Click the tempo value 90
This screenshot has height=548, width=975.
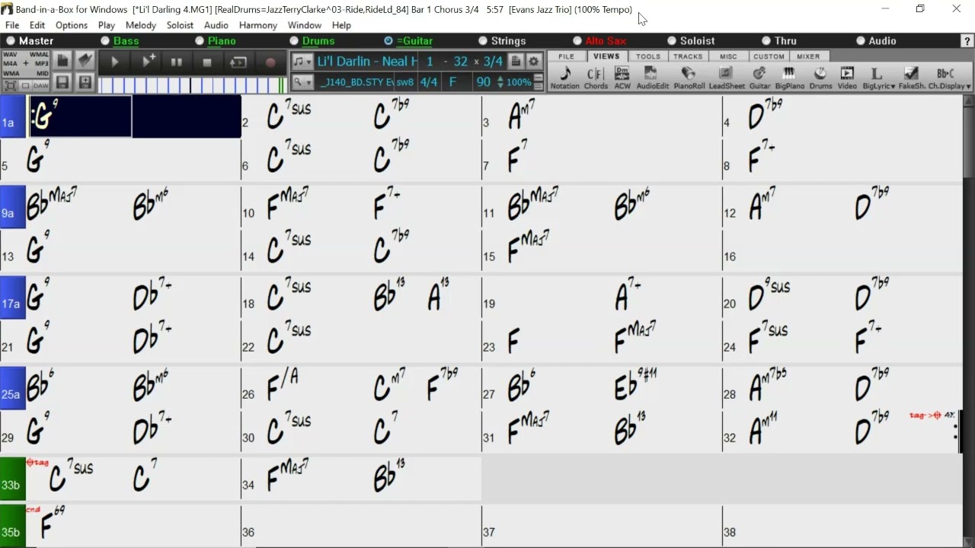click(483, 81)
